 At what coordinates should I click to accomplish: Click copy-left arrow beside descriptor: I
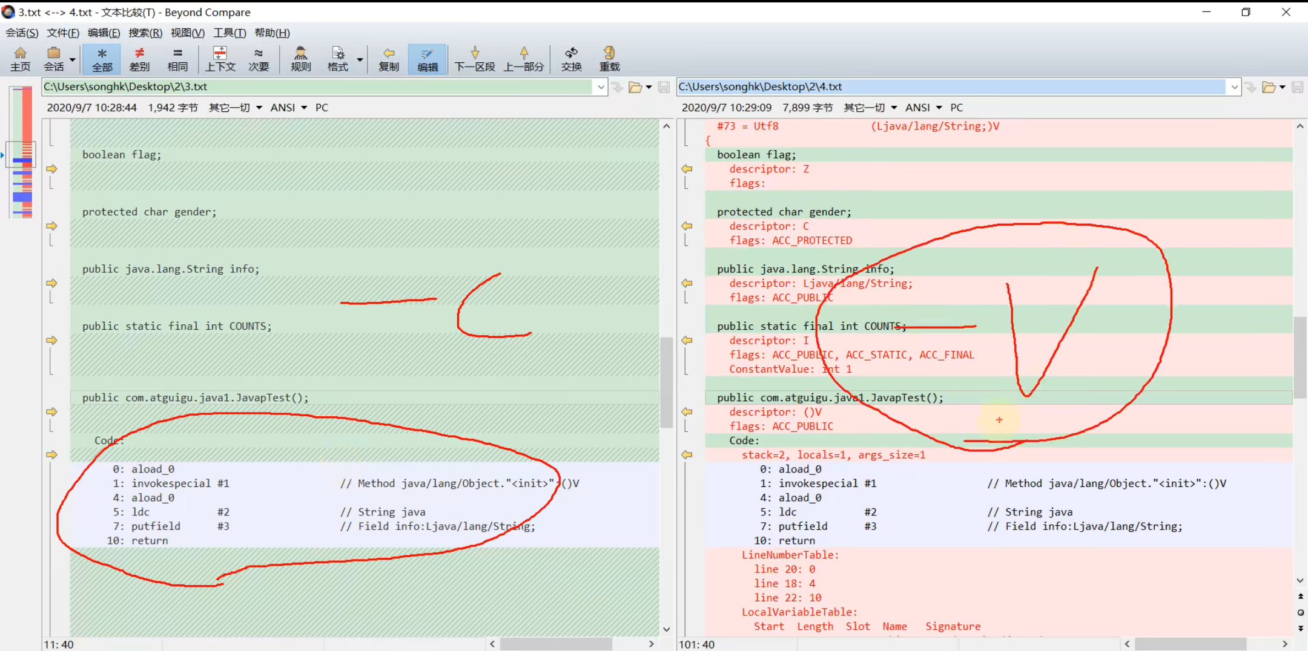point(687,340)
